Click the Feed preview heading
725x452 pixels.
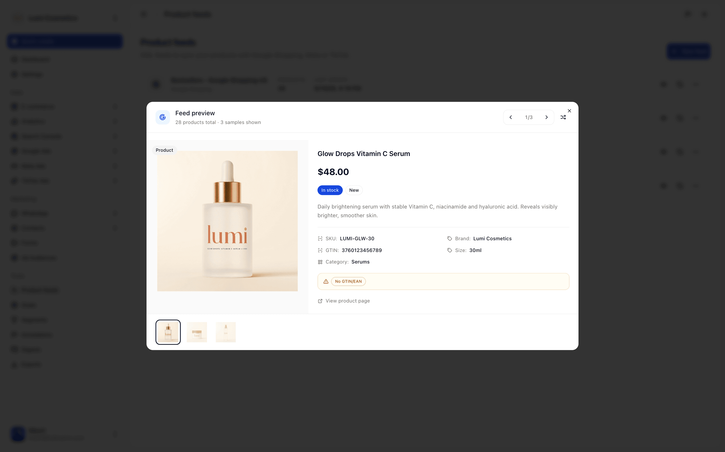point(195,113)
